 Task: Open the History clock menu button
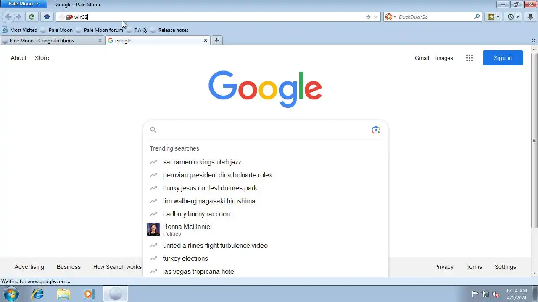(x=513, y=17)
